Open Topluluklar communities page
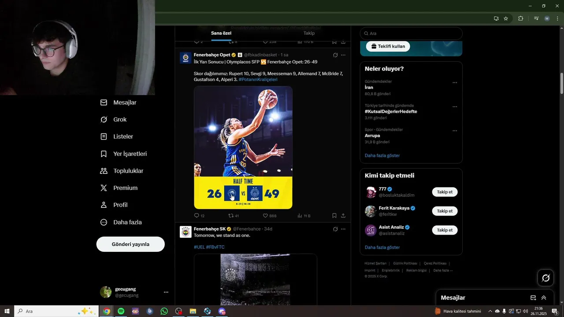The width and height of the screenshot is (564, 317). tap(122, 171)
